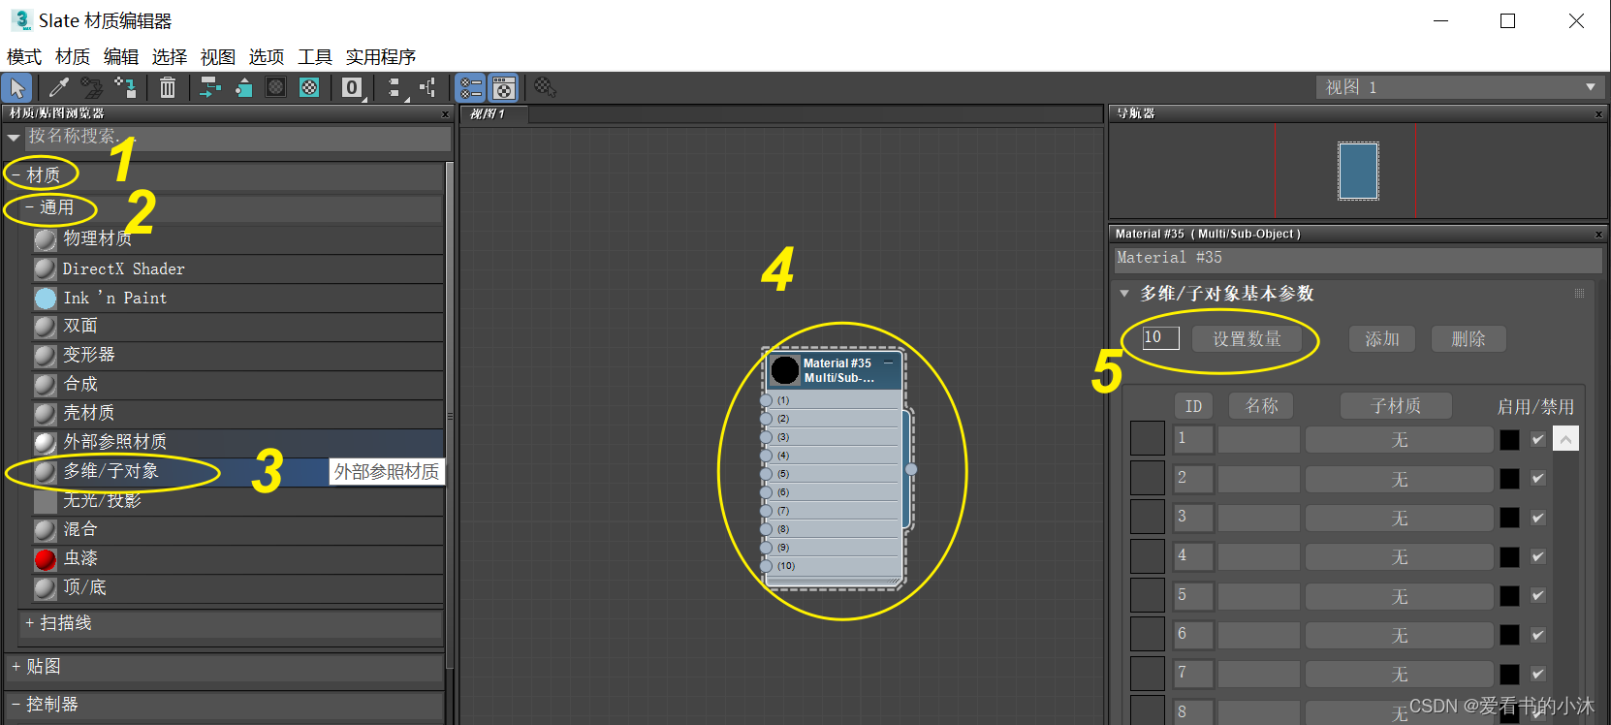Collapse the 控制器 category
This screenshot has width=1611, height=725.
16,705
